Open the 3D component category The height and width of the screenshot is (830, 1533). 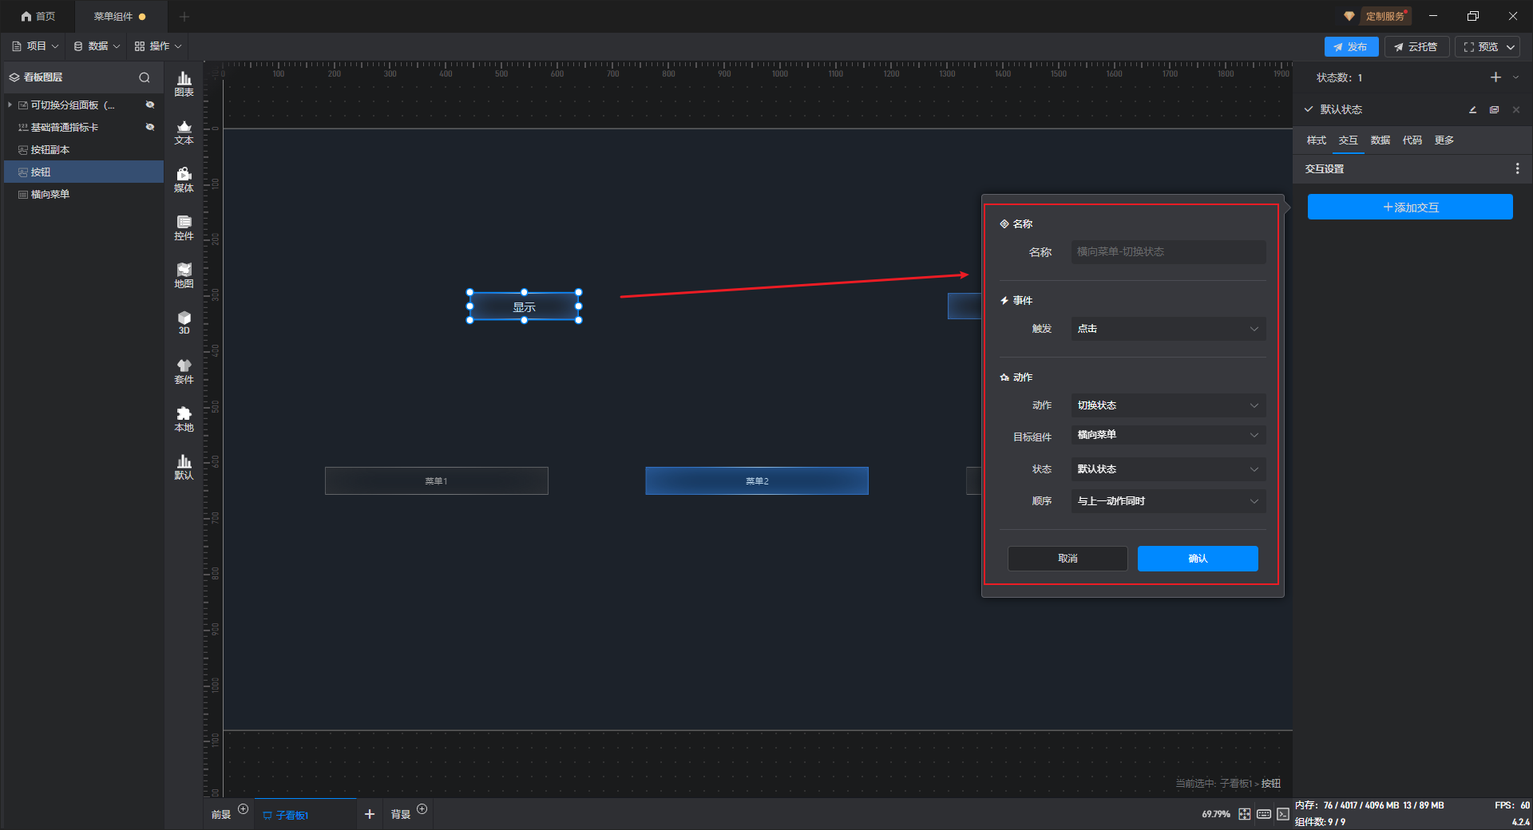pyautogui.click(x=184, y=322)
